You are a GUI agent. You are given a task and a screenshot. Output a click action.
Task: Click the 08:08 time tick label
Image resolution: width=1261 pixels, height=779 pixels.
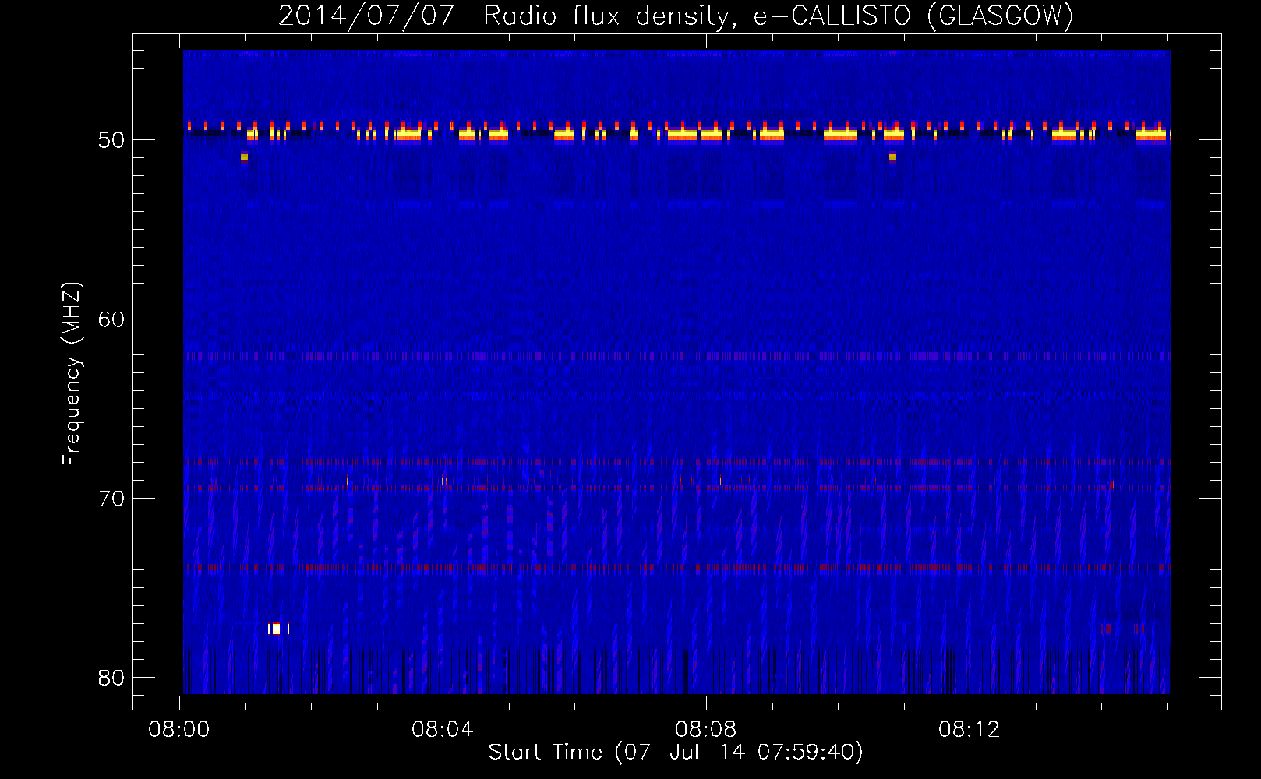click(706, 730)
